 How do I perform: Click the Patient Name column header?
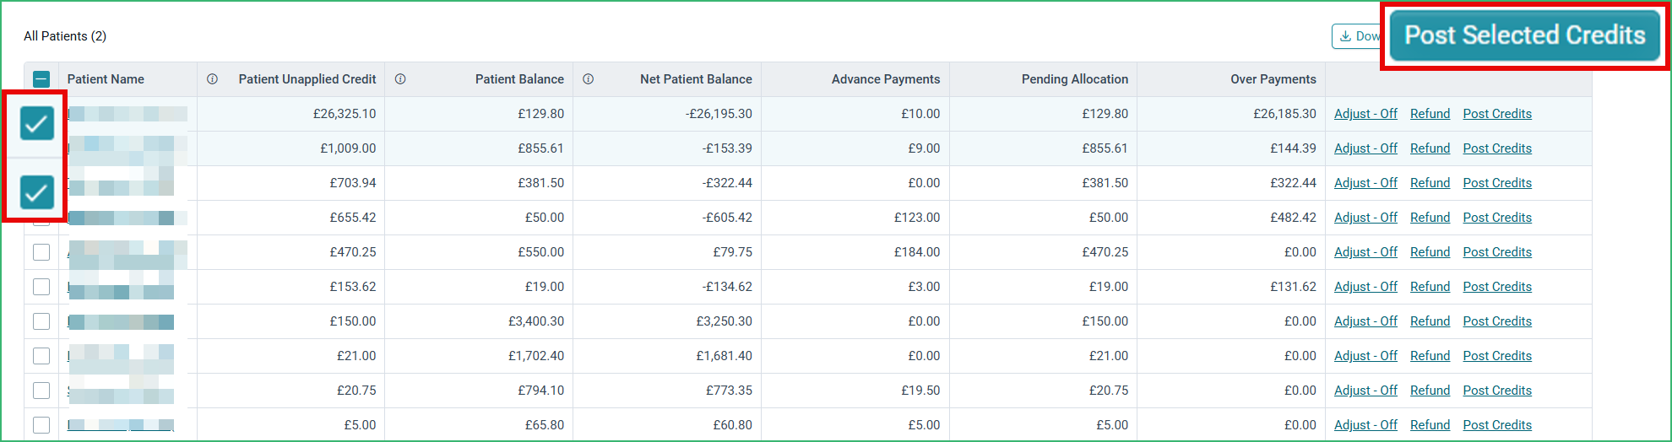coord(106,79)
